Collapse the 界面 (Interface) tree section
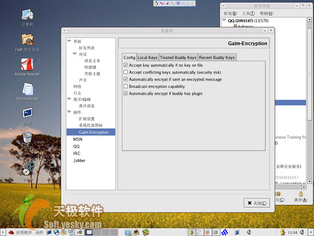 pos(69,40)
